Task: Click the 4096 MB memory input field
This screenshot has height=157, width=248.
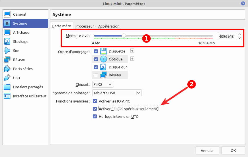Action: tap(227, 36)
